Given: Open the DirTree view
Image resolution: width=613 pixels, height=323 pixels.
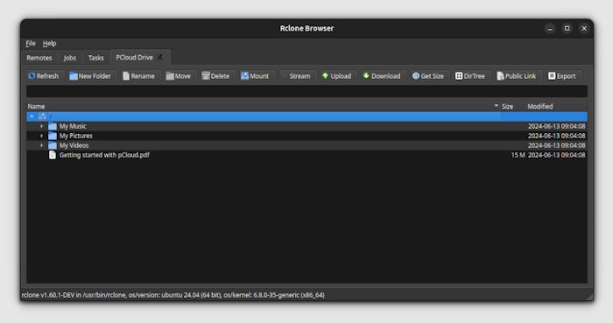Looking at the screenshot, I should tap(470, 76).
